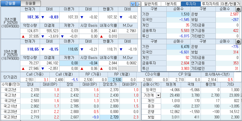
Task: Switch to the 근월물 tab
Action: [x=11, y=3]
